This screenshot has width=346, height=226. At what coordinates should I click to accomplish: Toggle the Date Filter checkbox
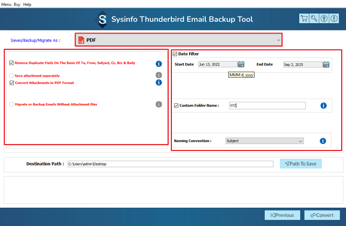click(176, 54)
